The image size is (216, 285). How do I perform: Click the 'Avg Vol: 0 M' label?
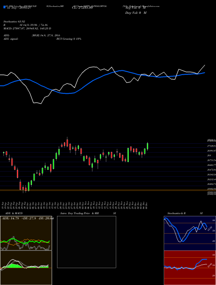(135, 8)
